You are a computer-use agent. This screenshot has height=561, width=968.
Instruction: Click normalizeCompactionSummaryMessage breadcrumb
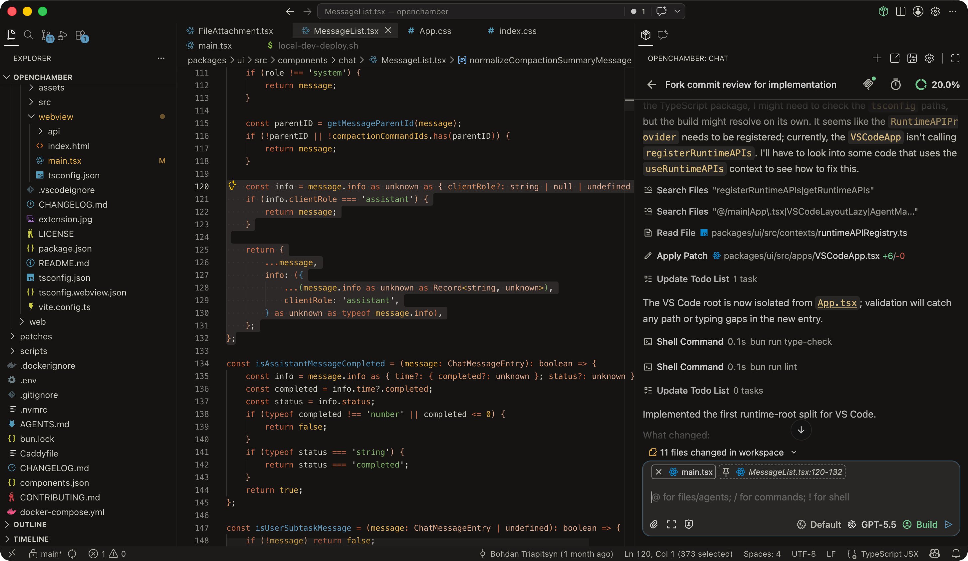pos(545,60)
